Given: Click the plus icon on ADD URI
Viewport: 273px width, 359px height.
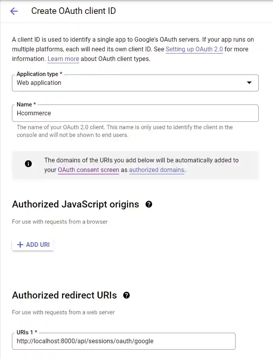Looking at the screenshot, I should coord(20,244).
